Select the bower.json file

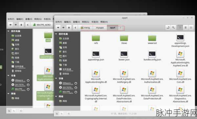[124, 55]
